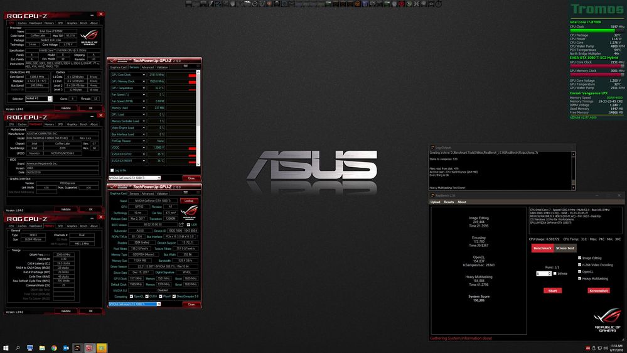Click the red AIDA64 tray icon
Screen dimensions: 627x353
point(588,348)
